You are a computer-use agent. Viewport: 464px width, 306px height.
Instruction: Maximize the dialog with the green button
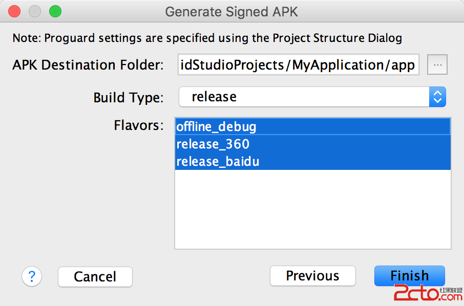pos(55,11)
